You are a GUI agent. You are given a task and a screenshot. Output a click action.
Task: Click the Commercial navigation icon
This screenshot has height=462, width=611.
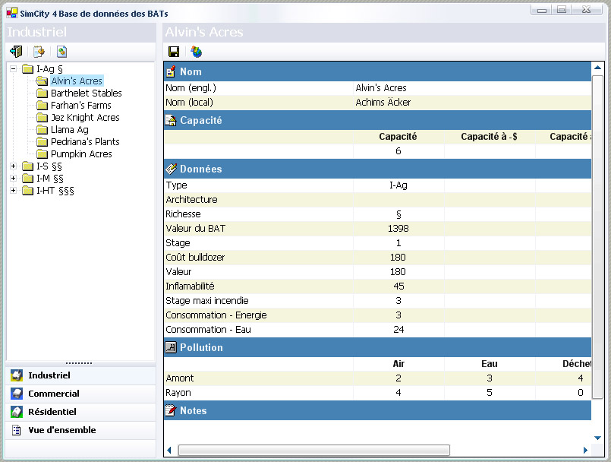click(x=17, y=394)
